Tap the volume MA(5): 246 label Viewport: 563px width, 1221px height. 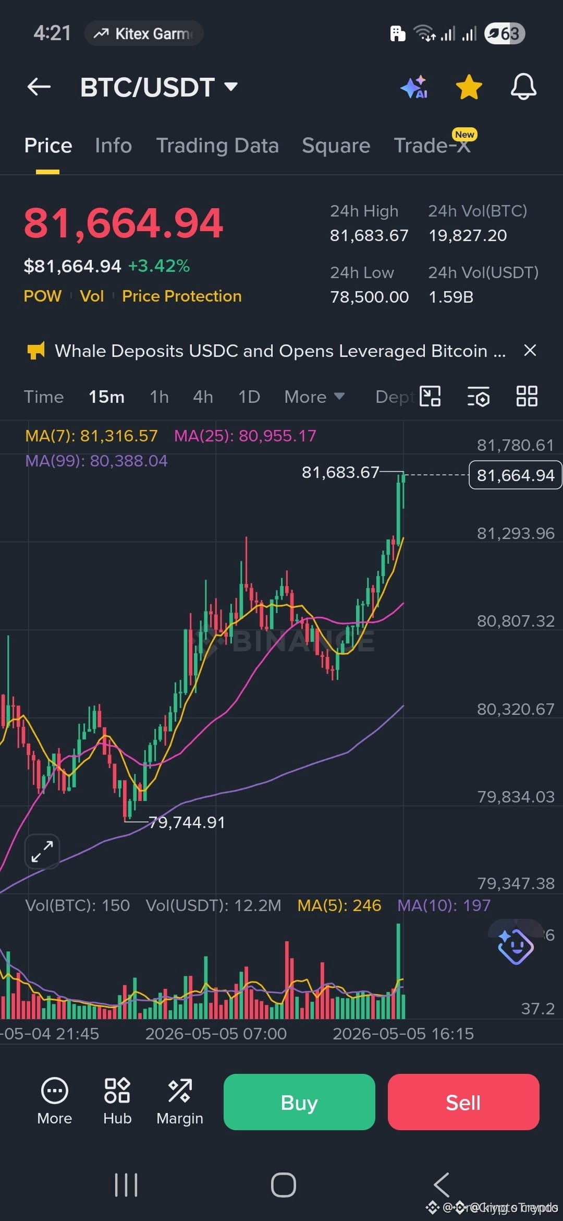(x=339, y=905)
